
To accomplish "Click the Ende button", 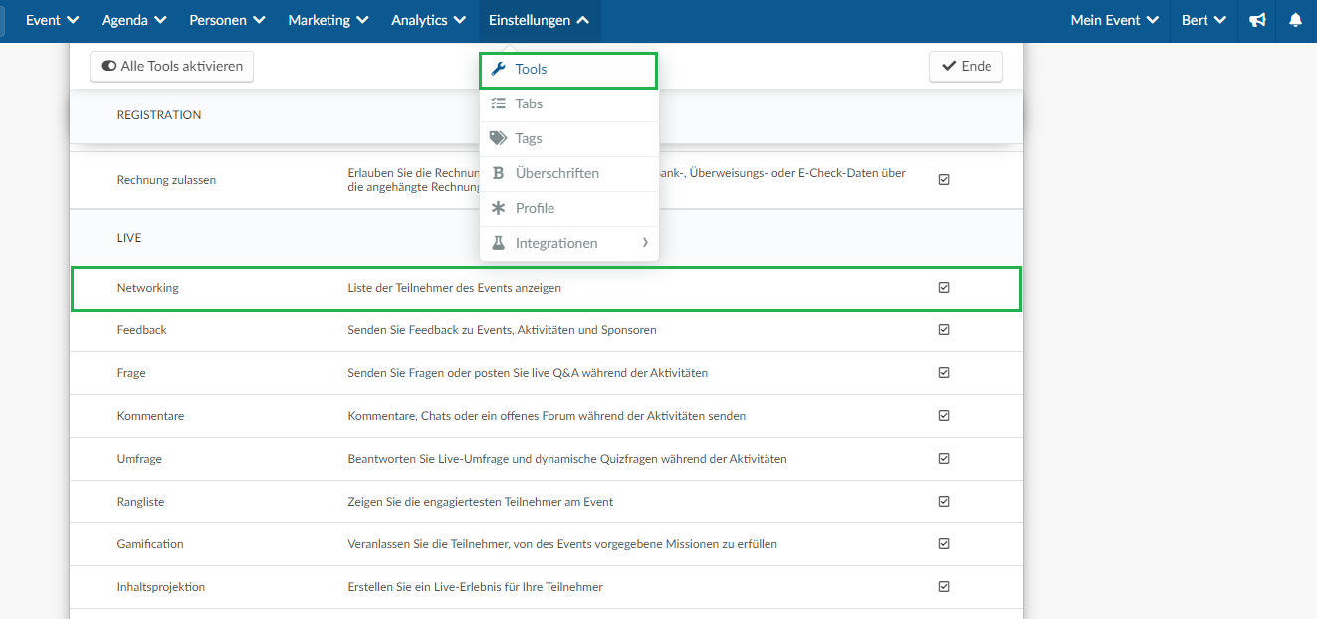I will [966, 66].
